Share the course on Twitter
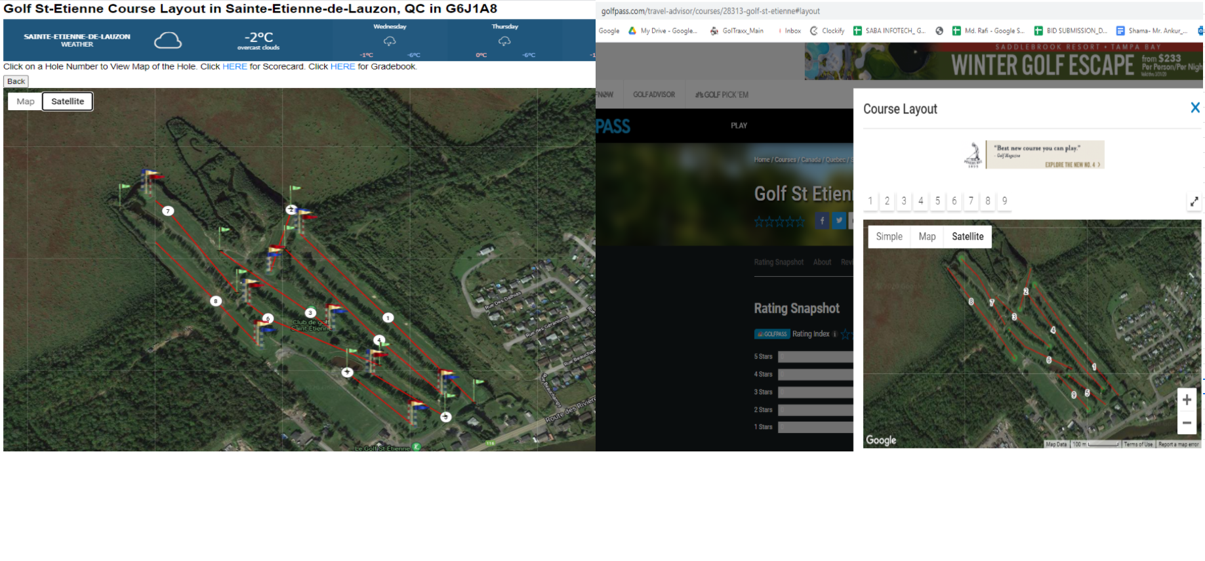 (x=839, y=221)
